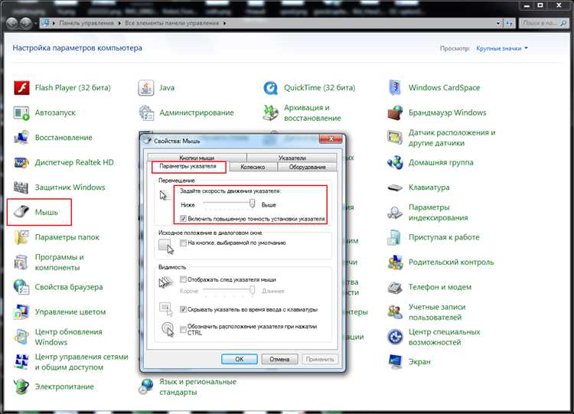Open the Экран display icon
574x414 pixels.
pyautogui.click(x=395, y=362)
